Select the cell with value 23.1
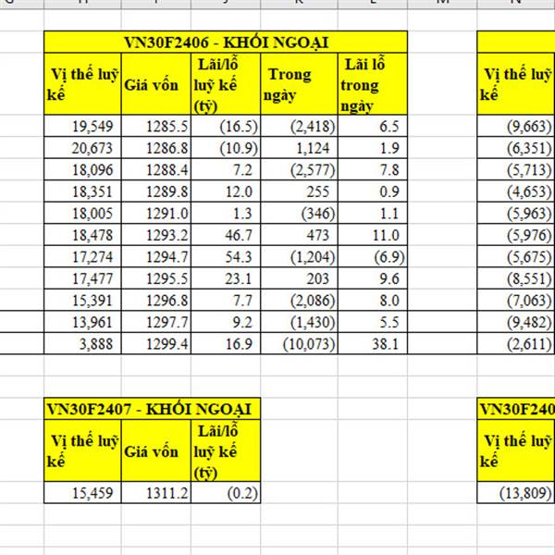Screen dimensions: 555x555 tap(226, 278)
